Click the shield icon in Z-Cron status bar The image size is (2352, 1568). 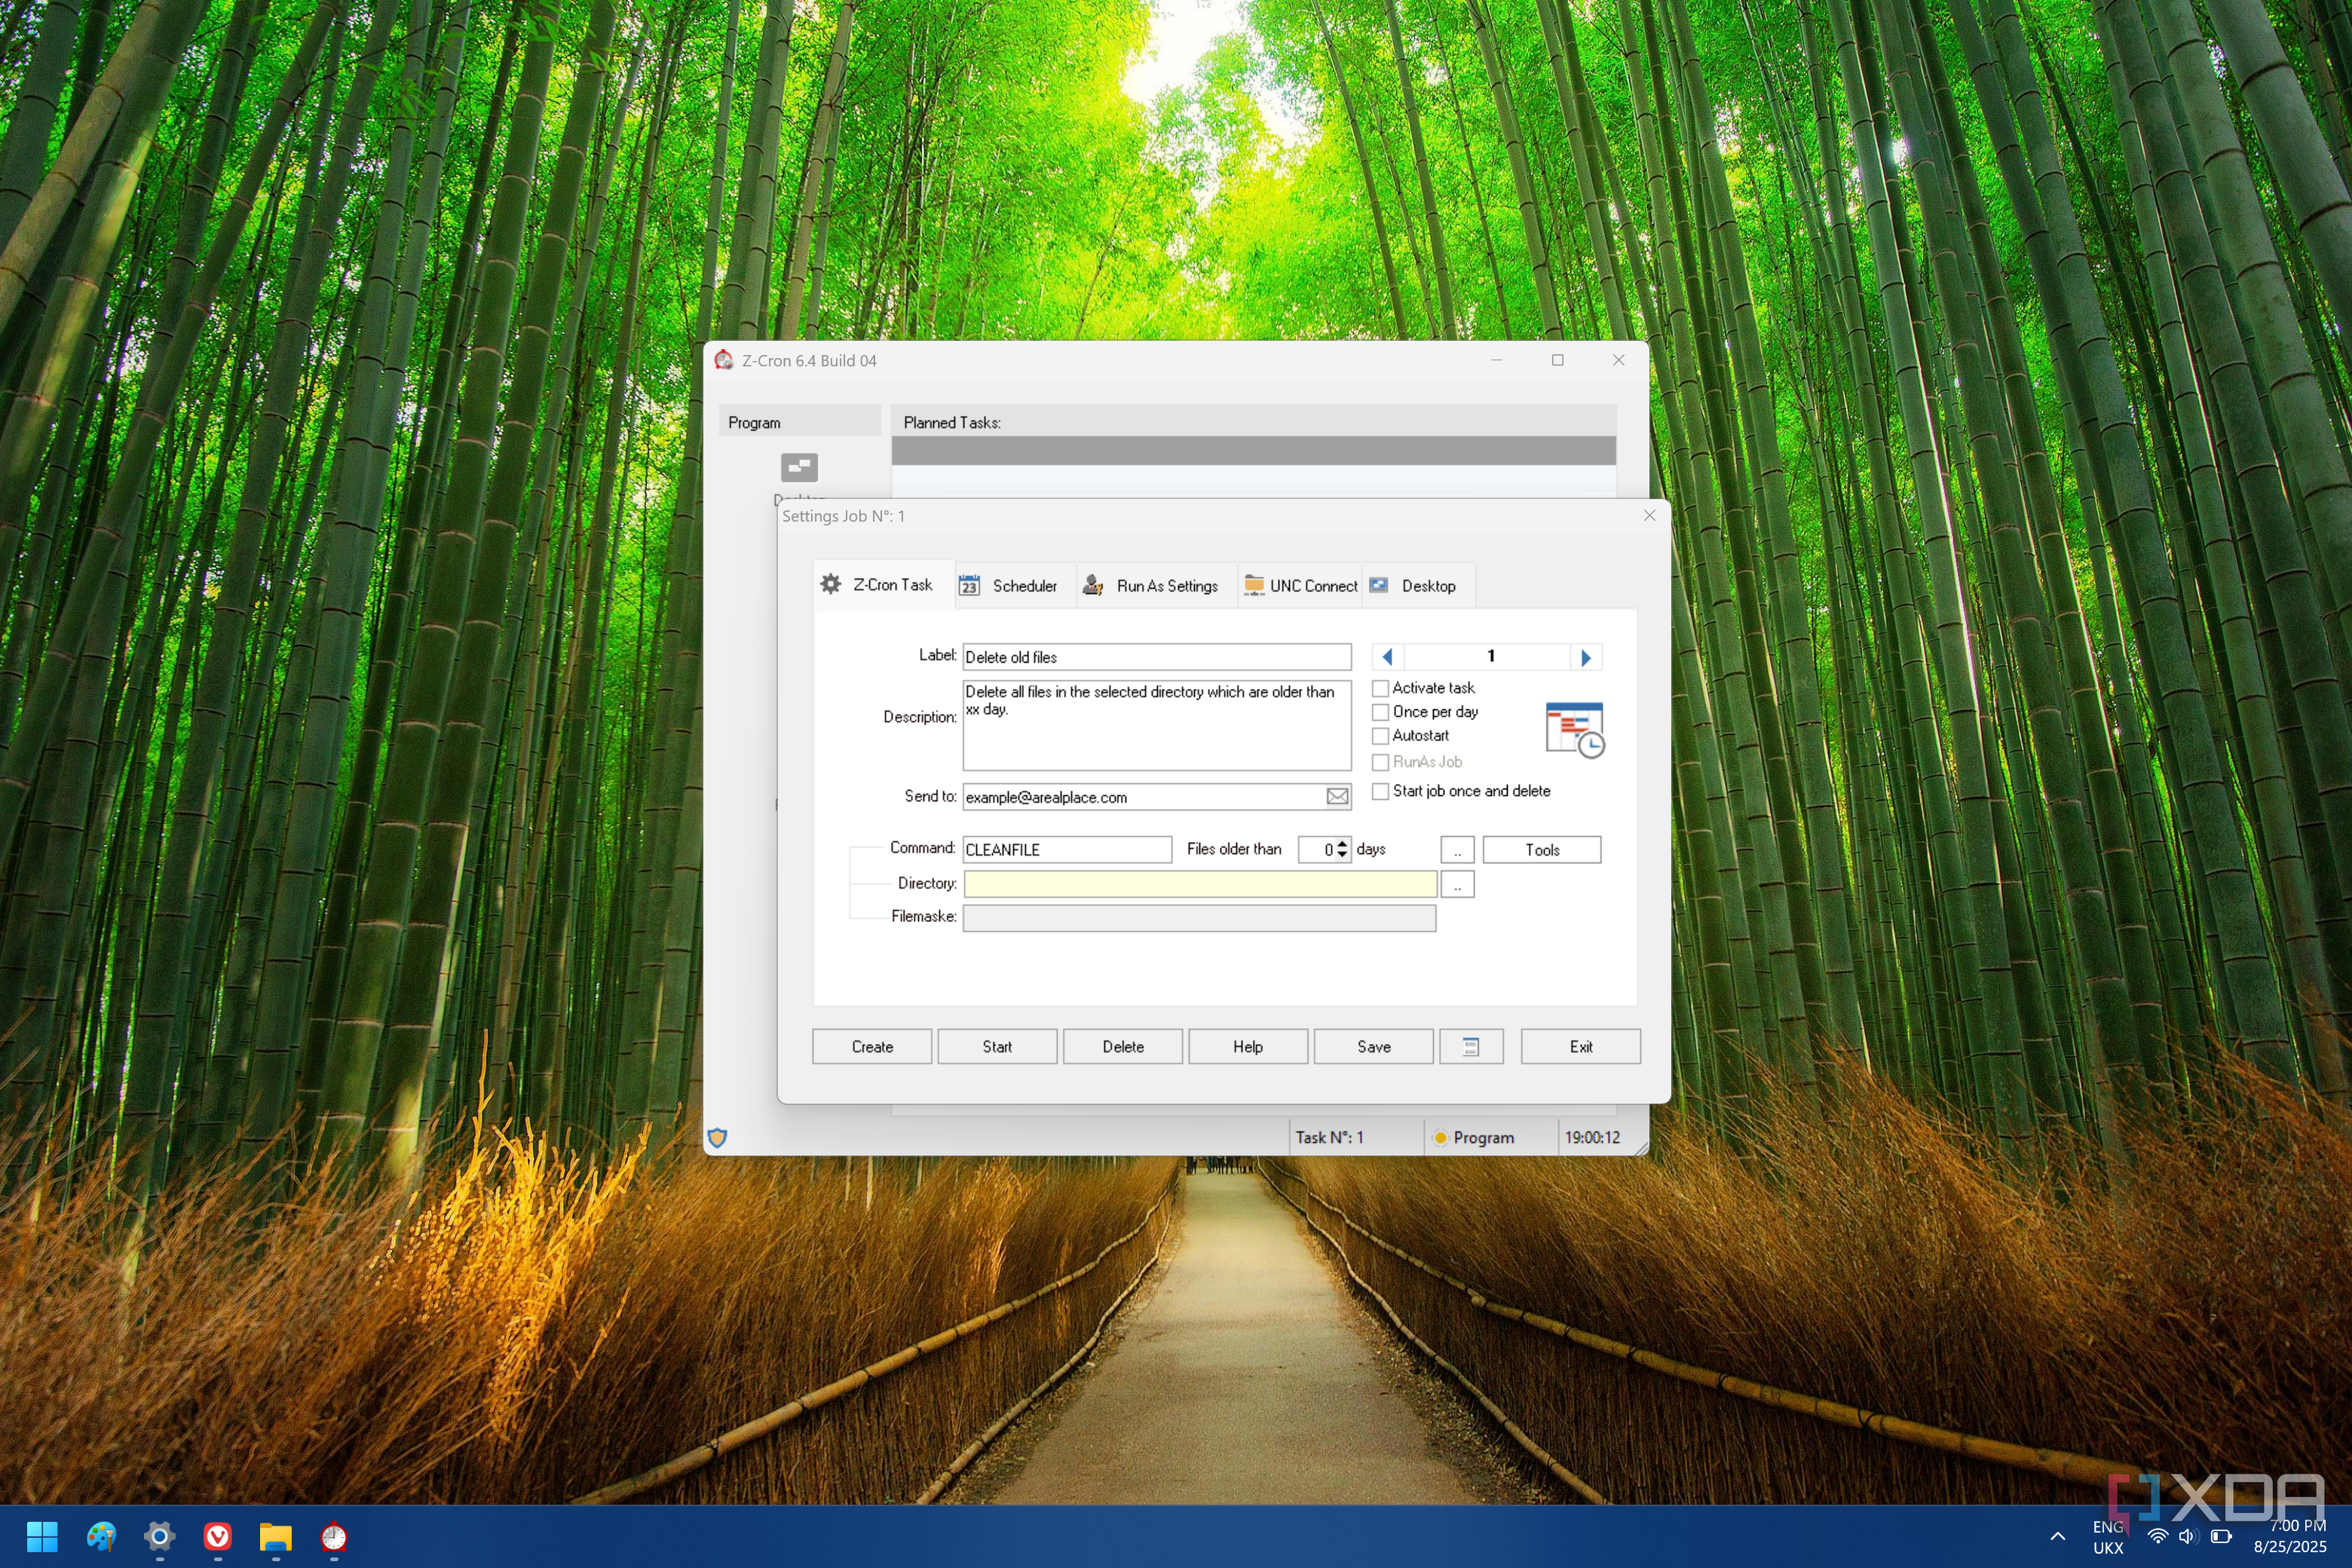pyautogui.click(x=717, y=1137)
